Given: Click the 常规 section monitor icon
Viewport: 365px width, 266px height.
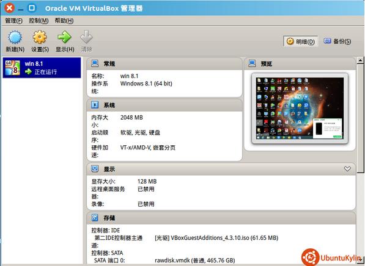Looking at the screenshot, I should [x=95, y=63].
